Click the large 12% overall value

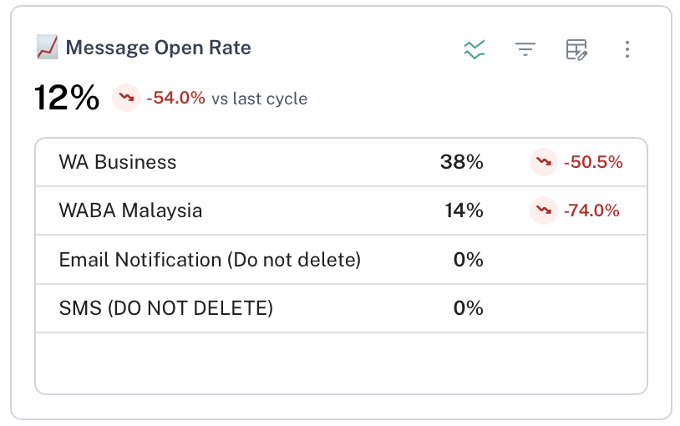pyautogui.click(x=67, y=98)
